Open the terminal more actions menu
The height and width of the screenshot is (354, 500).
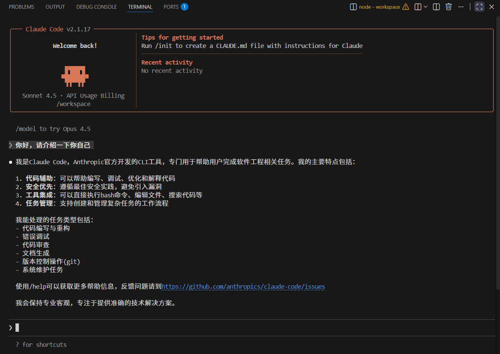coord(461,7)
